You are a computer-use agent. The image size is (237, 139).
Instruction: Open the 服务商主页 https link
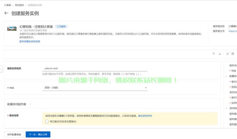point(233,31)
